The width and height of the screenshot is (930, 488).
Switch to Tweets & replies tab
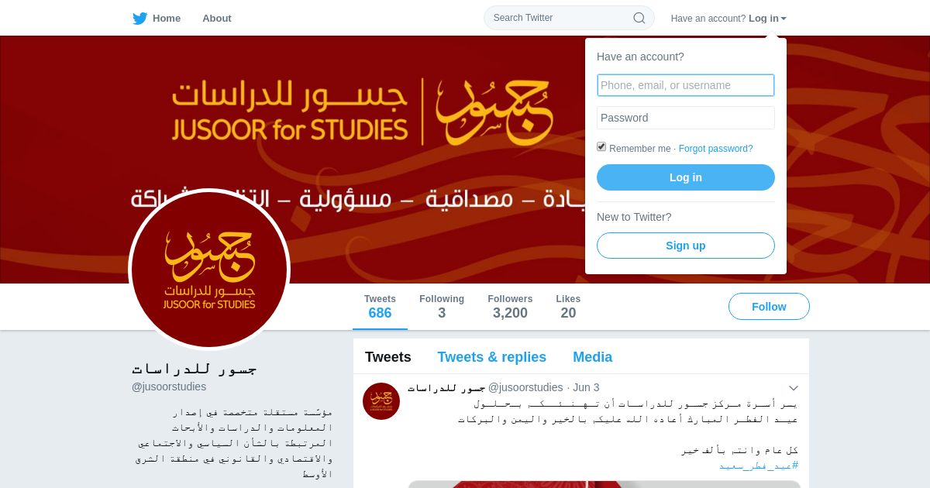[491, 357]
